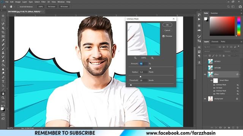Open the Select menu
243x136 pixels.
[37, 2]
